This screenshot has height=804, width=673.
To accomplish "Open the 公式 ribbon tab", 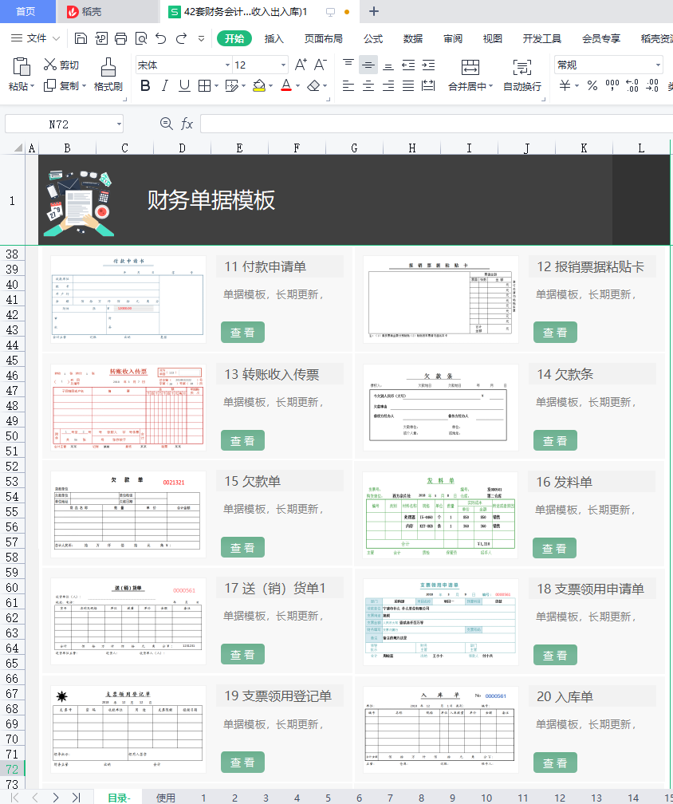I will (373, 38).
